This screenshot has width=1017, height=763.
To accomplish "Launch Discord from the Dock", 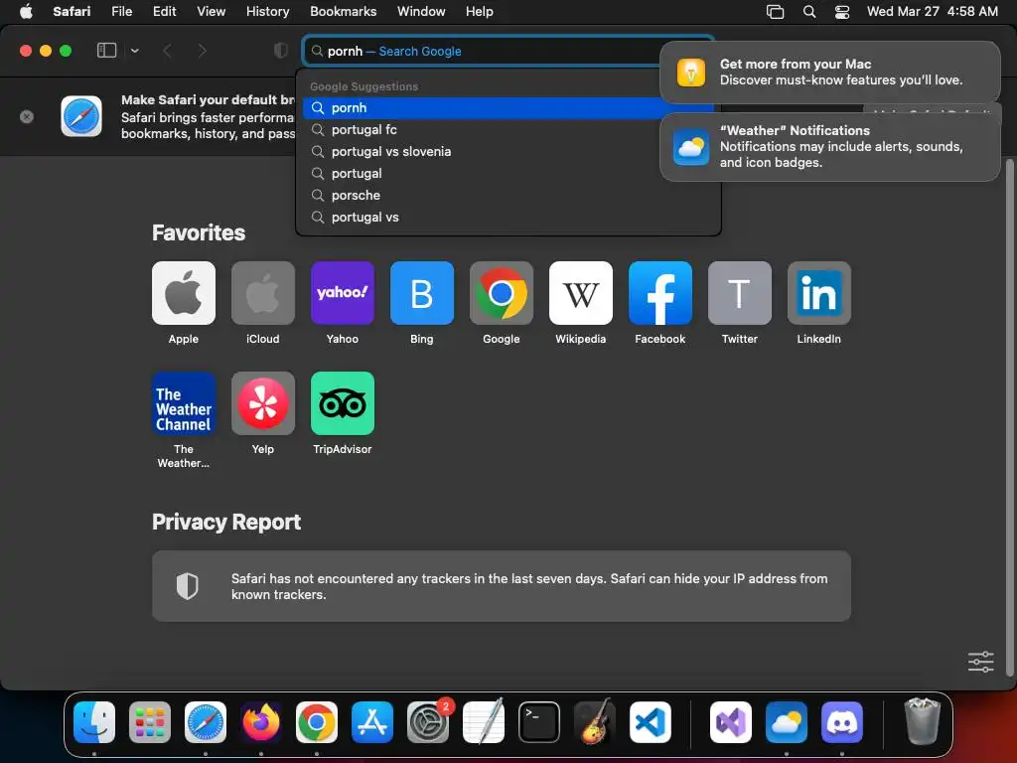I will click(842, 722).
